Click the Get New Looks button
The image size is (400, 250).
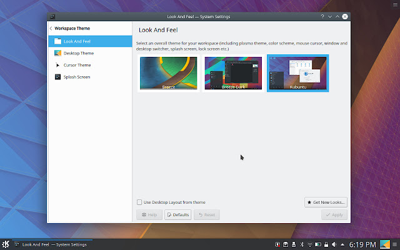tap(326, 202)
